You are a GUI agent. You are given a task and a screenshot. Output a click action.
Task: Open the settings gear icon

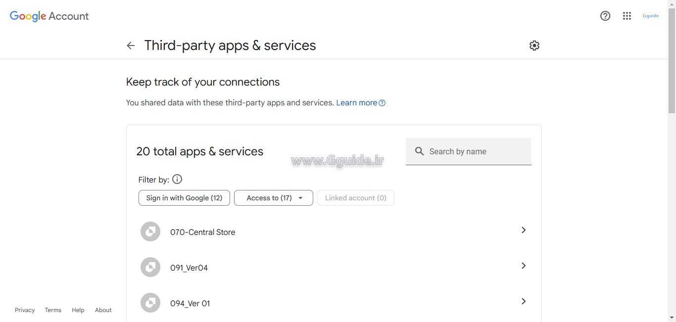[534, 46]
